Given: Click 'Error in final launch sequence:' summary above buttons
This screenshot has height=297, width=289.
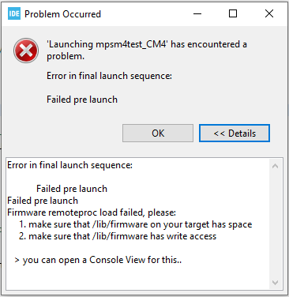Looking at the screenshot, I should click(109, 76).
